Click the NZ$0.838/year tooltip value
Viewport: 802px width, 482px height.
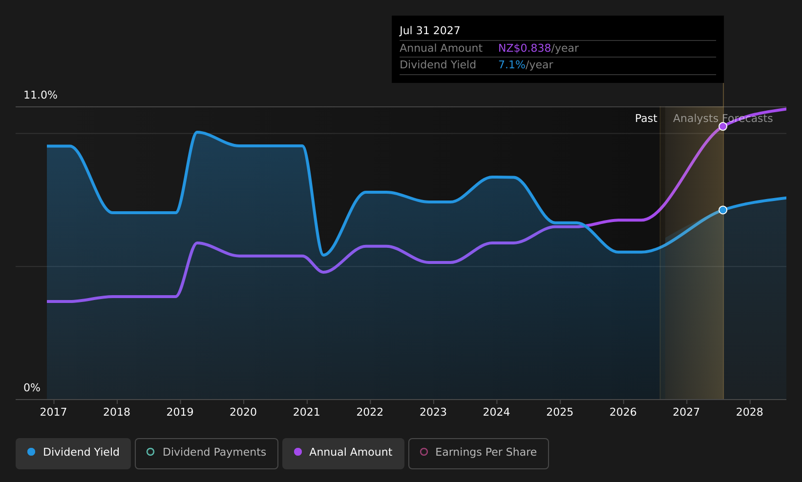tap(538, 48)
